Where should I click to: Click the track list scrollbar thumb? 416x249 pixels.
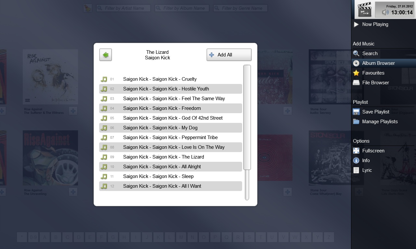247,117
